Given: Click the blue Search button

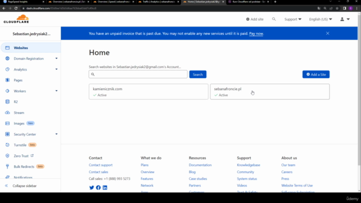Looking at the screenshot, I should click(x=198, y=74).
